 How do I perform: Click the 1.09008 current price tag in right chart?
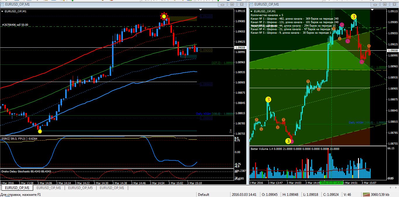(x=393, y=51)
